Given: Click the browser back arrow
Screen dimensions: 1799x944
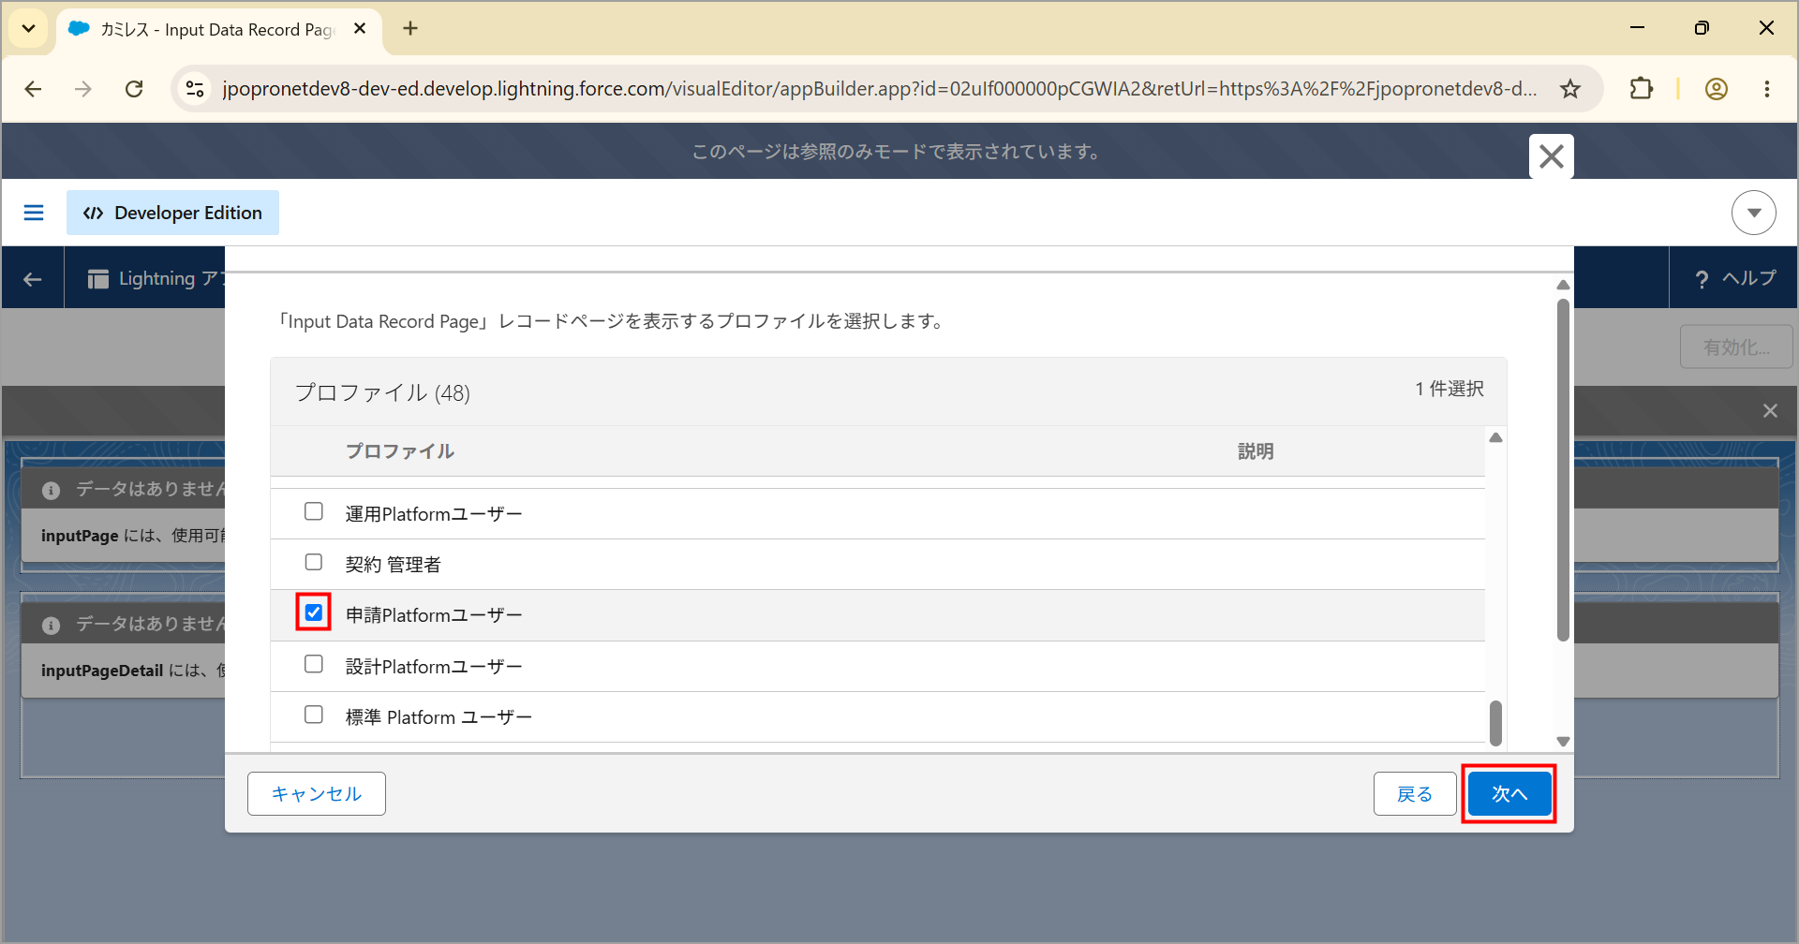Looking at the screenshot, I should (x=34, y=89).
